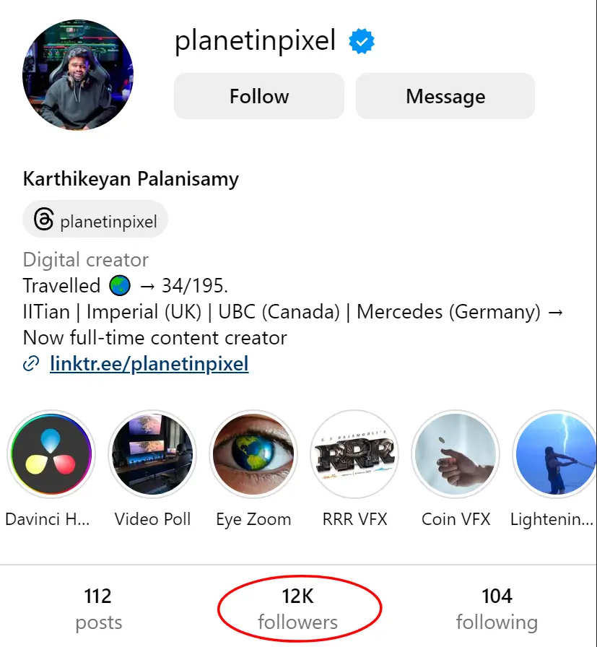Click the Digital creator category label
The width and height of the screenshot is (597, 647).
click(86, 260)
